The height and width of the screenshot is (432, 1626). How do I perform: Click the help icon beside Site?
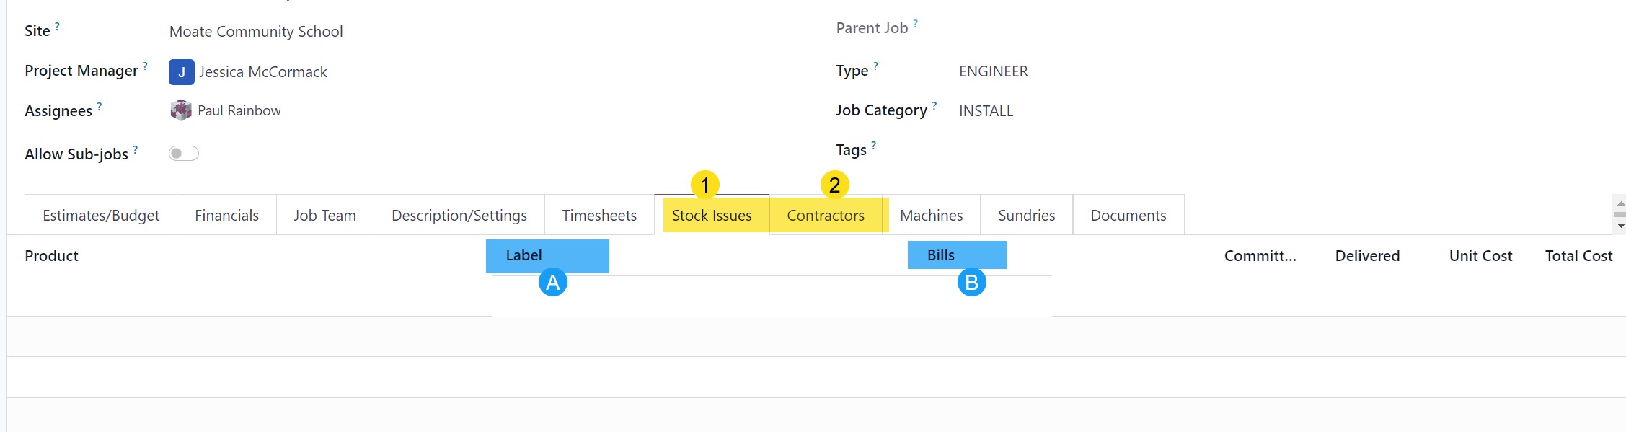click(58, 26)
